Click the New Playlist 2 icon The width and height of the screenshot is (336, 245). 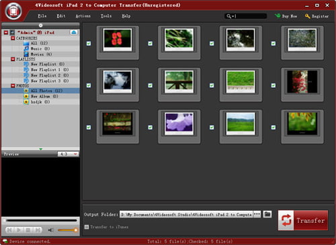click(26, 75)
